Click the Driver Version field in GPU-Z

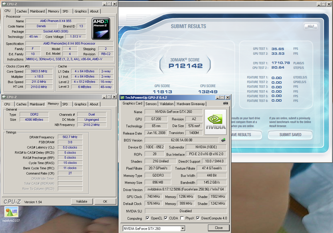point(186,189)
